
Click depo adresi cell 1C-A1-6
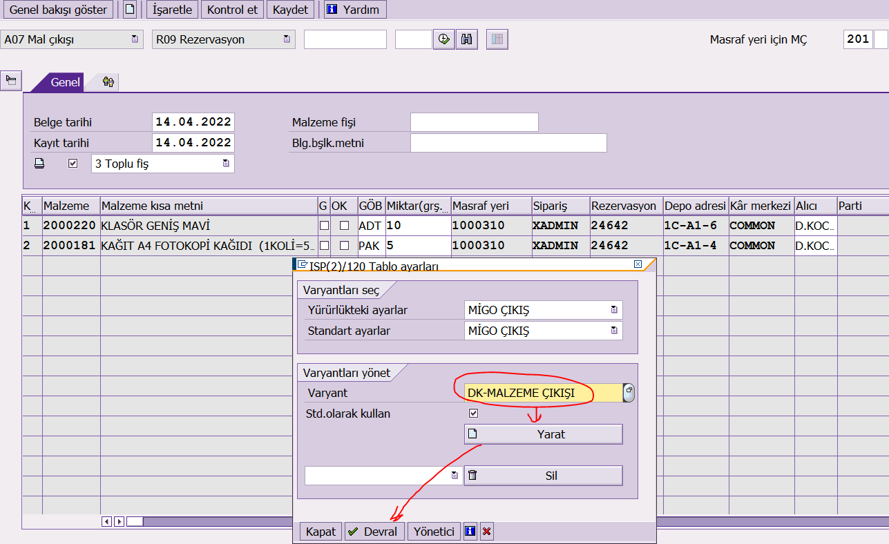(x=695, y=225)
